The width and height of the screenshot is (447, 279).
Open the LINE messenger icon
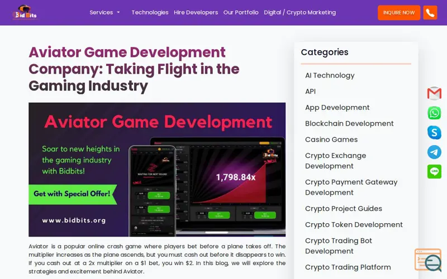coord(434,171)
